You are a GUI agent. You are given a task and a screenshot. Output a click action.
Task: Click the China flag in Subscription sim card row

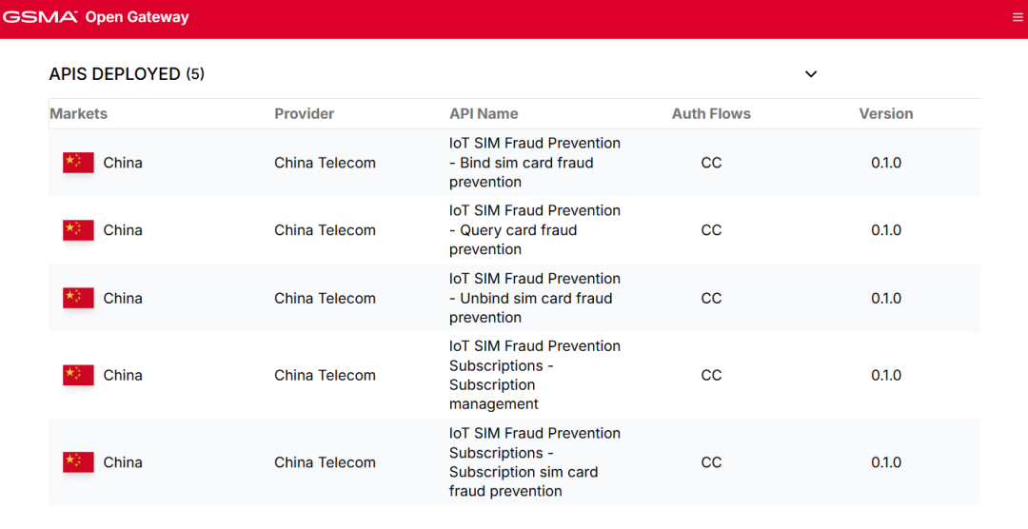coord(78,462)
